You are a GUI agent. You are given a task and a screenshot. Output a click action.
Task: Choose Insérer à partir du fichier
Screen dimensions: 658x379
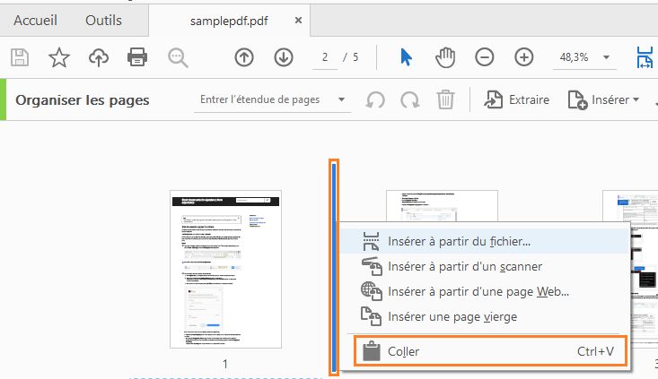point(485,241)
